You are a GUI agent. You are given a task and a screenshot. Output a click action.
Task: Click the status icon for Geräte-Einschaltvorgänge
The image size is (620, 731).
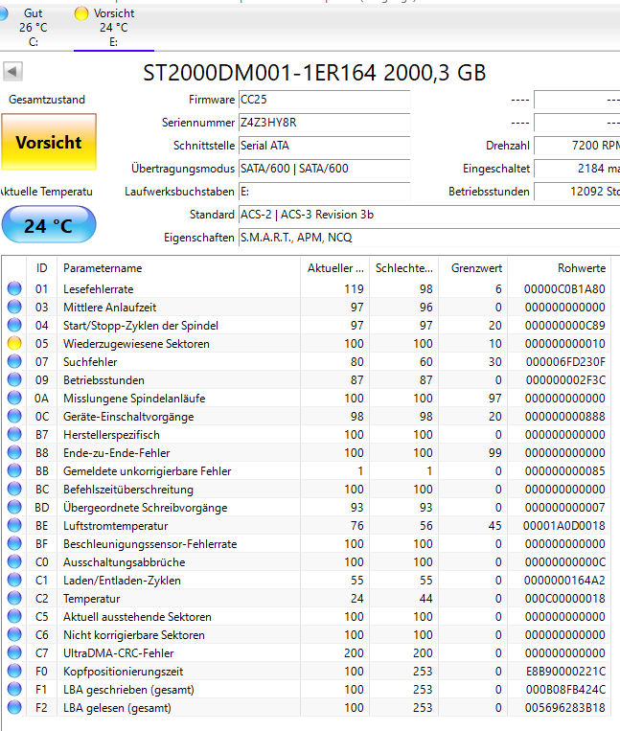[x=14, y=417]
